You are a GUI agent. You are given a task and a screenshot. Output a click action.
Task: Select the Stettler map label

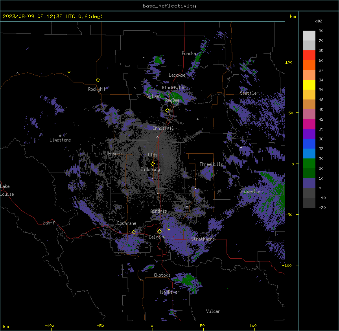click(249, 93)
